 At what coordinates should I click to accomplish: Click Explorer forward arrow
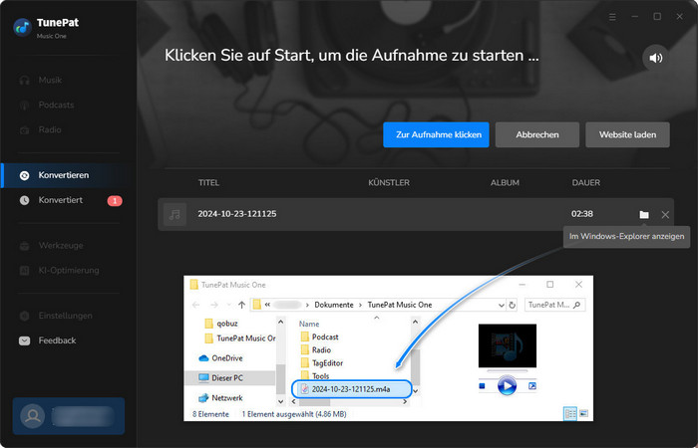(x=214, y=305)
